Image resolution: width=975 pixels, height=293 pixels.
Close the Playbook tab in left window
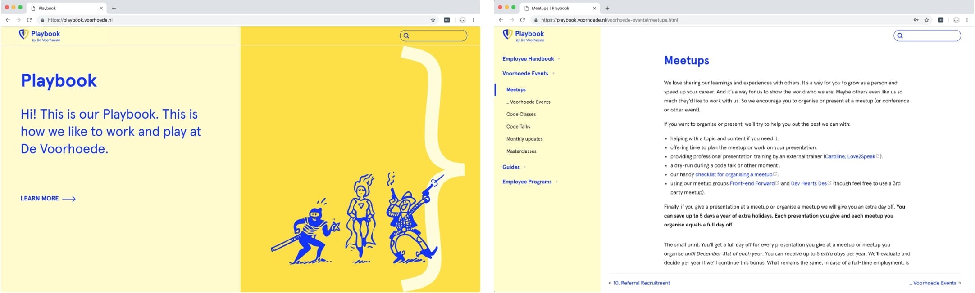click(x=101, y=8)
